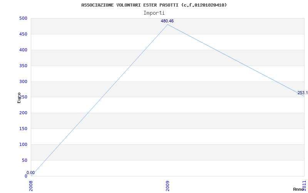The image size is (308, 193).
Task: Click the 200 y-axis tick label
Action: [23, 113]
